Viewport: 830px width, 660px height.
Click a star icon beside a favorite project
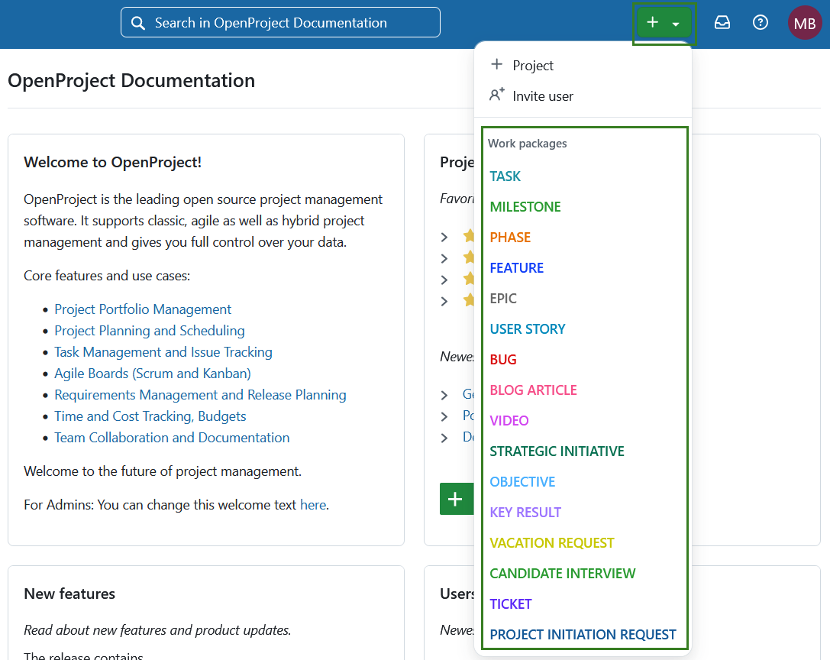pos(468,236)
